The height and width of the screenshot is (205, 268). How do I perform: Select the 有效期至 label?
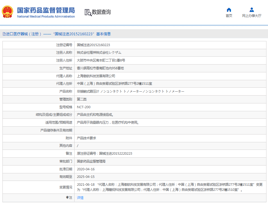click(x=66, y=177)
